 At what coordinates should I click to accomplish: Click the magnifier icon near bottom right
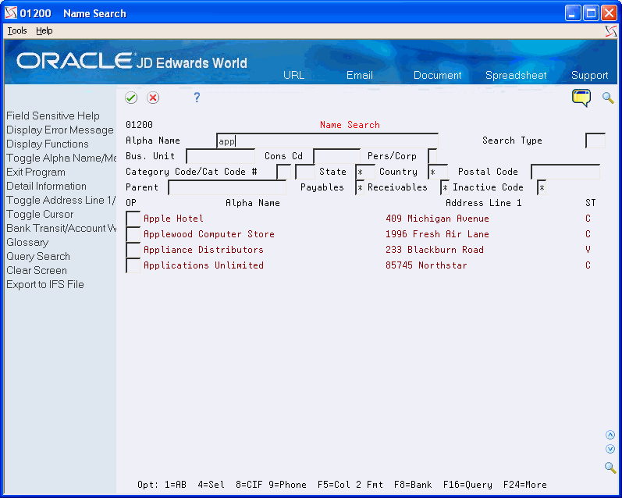(610, 467)
